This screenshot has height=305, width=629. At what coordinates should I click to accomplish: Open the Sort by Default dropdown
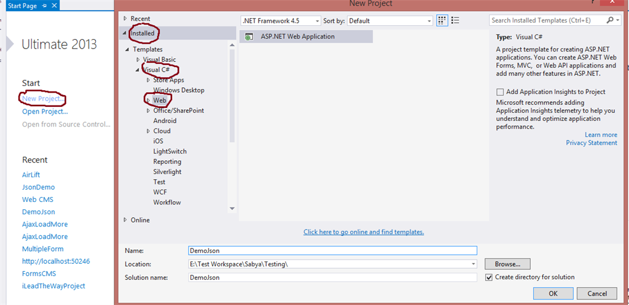[429, 21]
